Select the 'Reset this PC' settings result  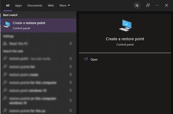(x=39, y=44)
